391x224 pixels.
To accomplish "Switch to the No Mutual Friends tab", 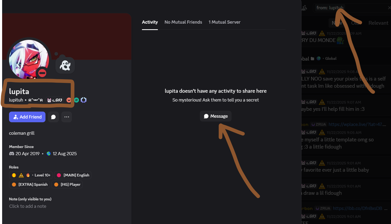I will point(183,22).
